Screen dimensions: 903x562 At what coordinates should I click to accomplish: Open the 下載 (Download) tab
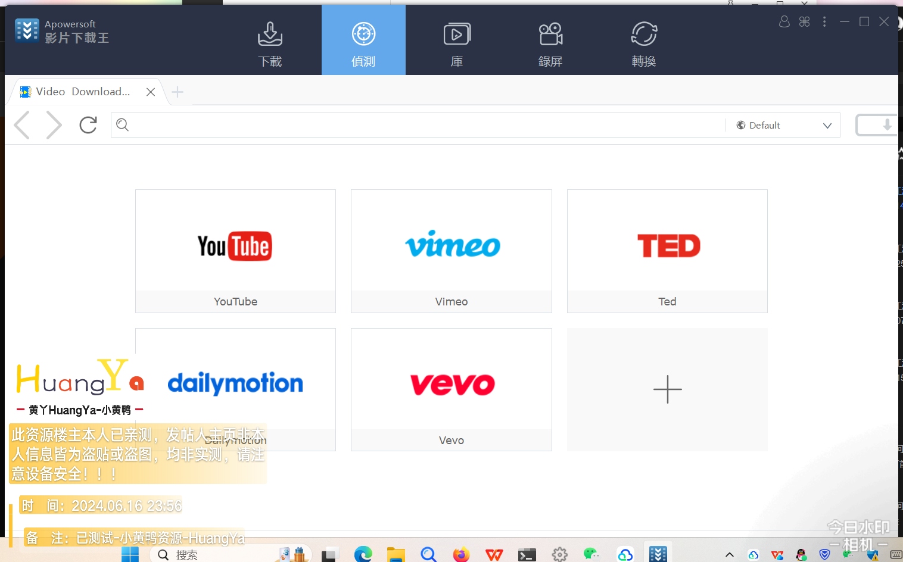pyautogui.click(x=270, y=44)
